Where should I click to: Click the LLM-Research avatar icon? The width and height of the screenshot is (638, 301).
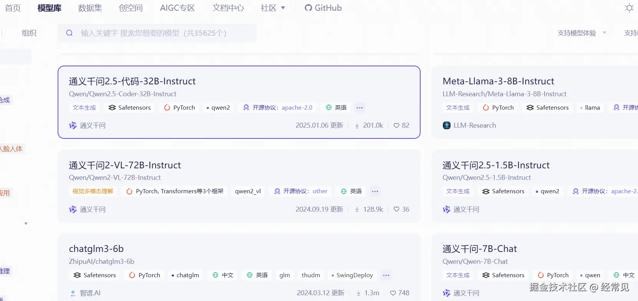446,125
